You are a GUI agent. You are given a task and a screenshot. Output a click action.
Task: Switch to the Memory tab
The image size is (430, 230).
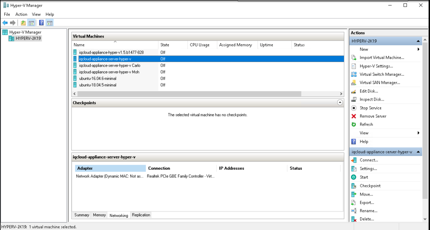click(x=99, y=215)
